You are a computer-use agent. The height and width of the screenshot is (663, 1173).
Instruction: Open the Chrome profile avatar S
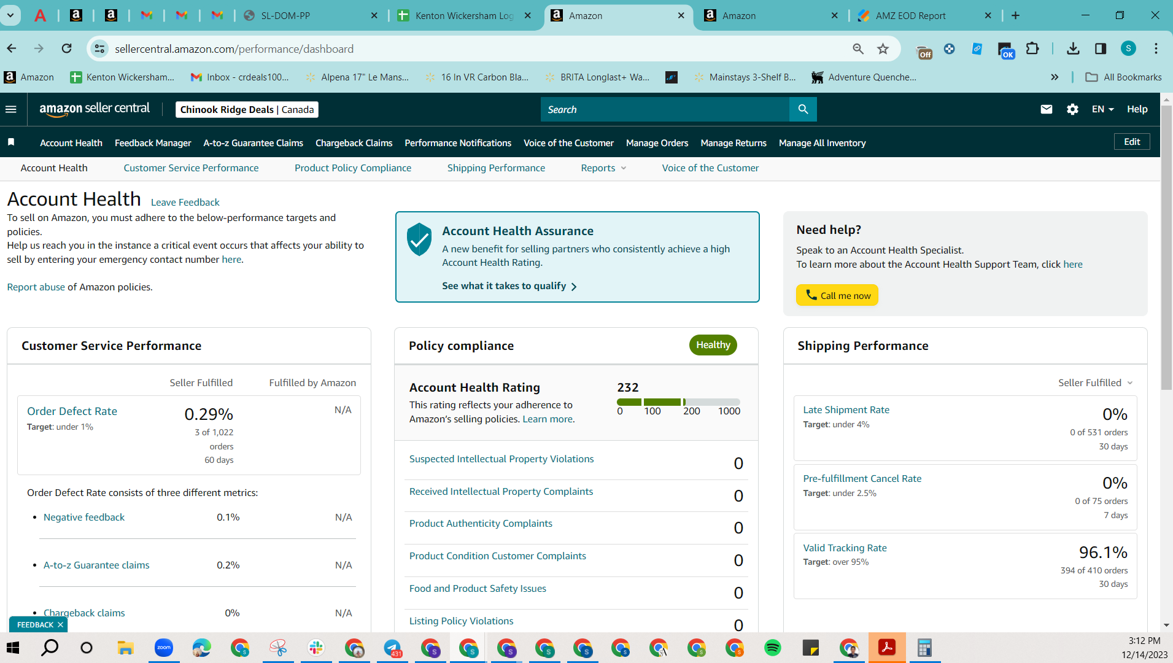(x=1128, y=48)
